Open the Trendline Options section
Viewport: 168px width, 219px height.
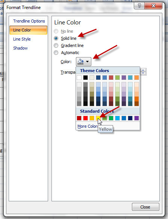(29, 21)
